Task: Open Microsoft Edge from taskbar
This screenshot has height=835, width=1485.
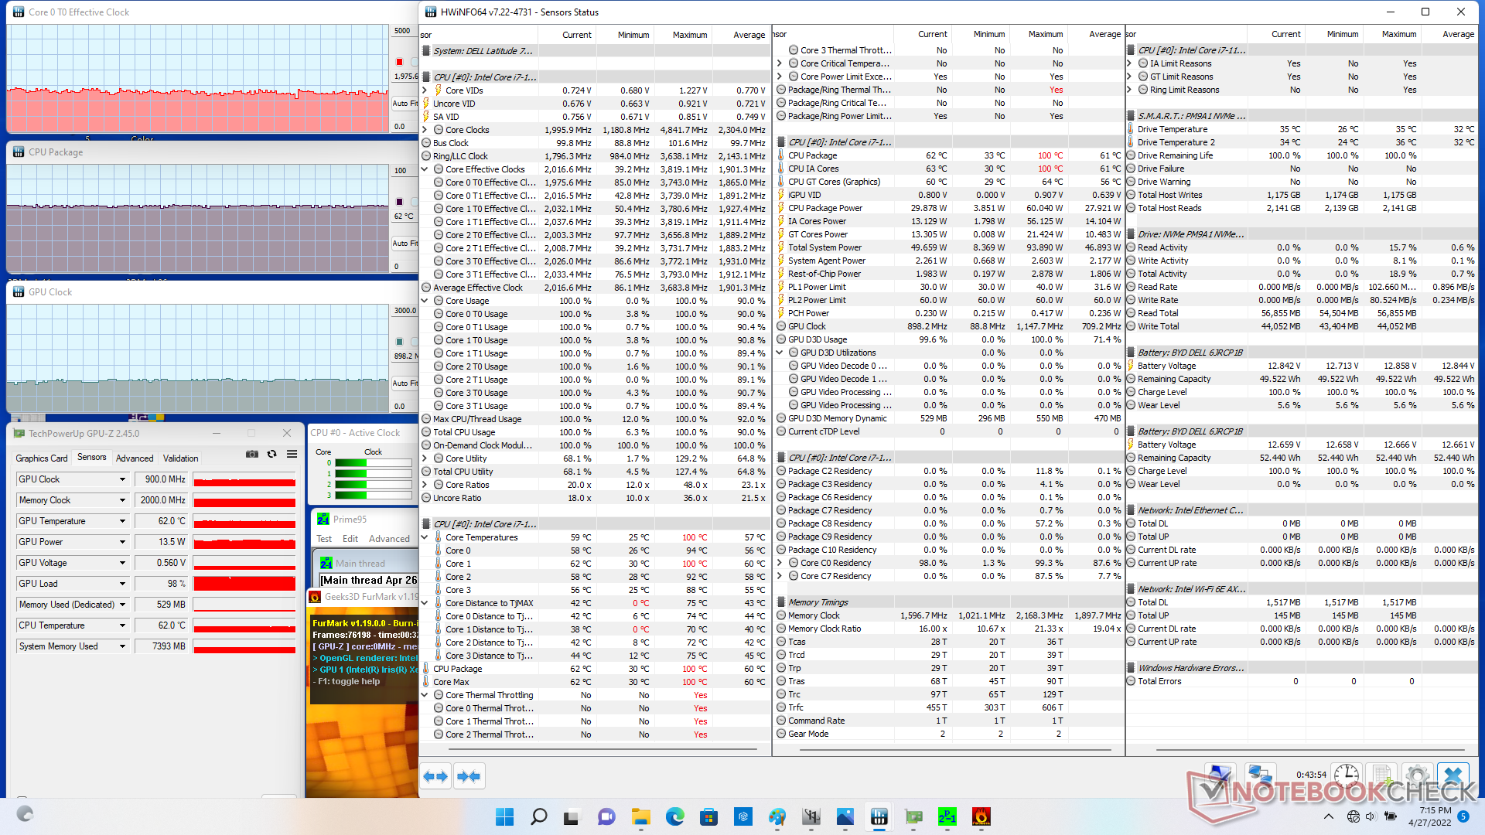Action: pos(674,816)
